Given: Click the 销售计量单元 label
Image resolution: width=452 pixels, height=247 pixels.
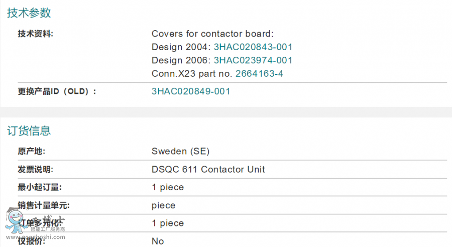Looking at the screenshot, I should (x=44, y=205).
